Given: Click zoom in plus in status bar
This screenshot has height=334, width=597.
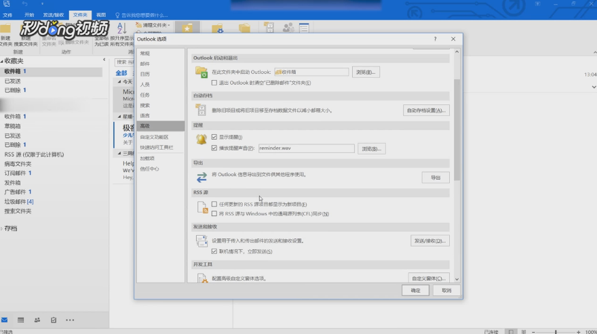Looking at the screenshot, I should point(578,332).
